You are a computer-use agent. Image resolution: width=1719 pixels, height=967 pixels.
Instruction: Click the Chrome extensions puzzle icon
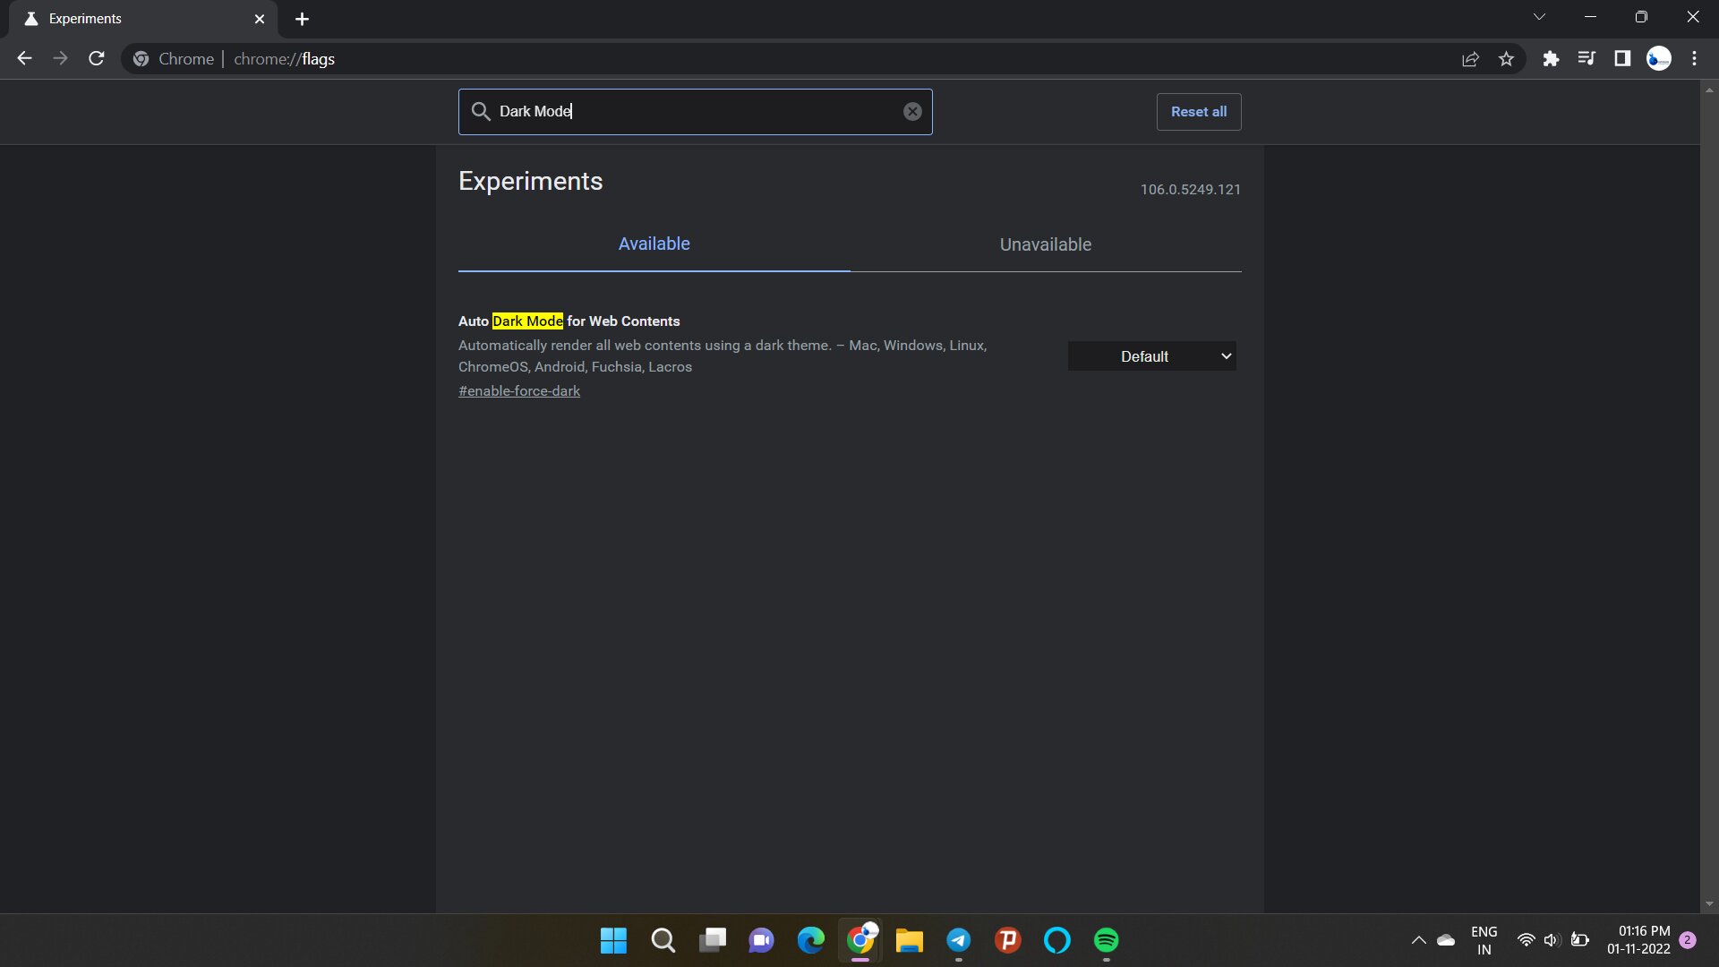click(1549, 58)
